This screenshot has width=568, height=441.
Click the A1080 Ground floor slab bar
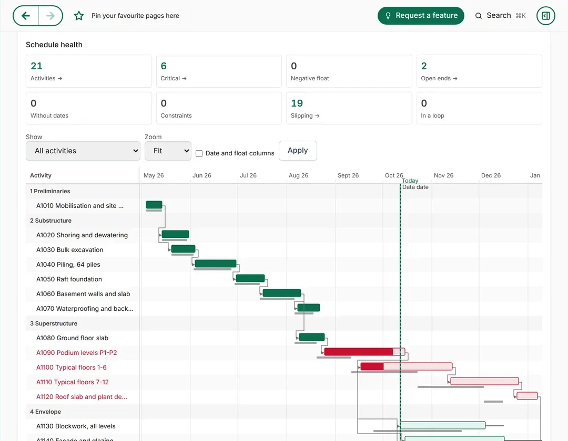pyautogui.click(x=312, y=337)
